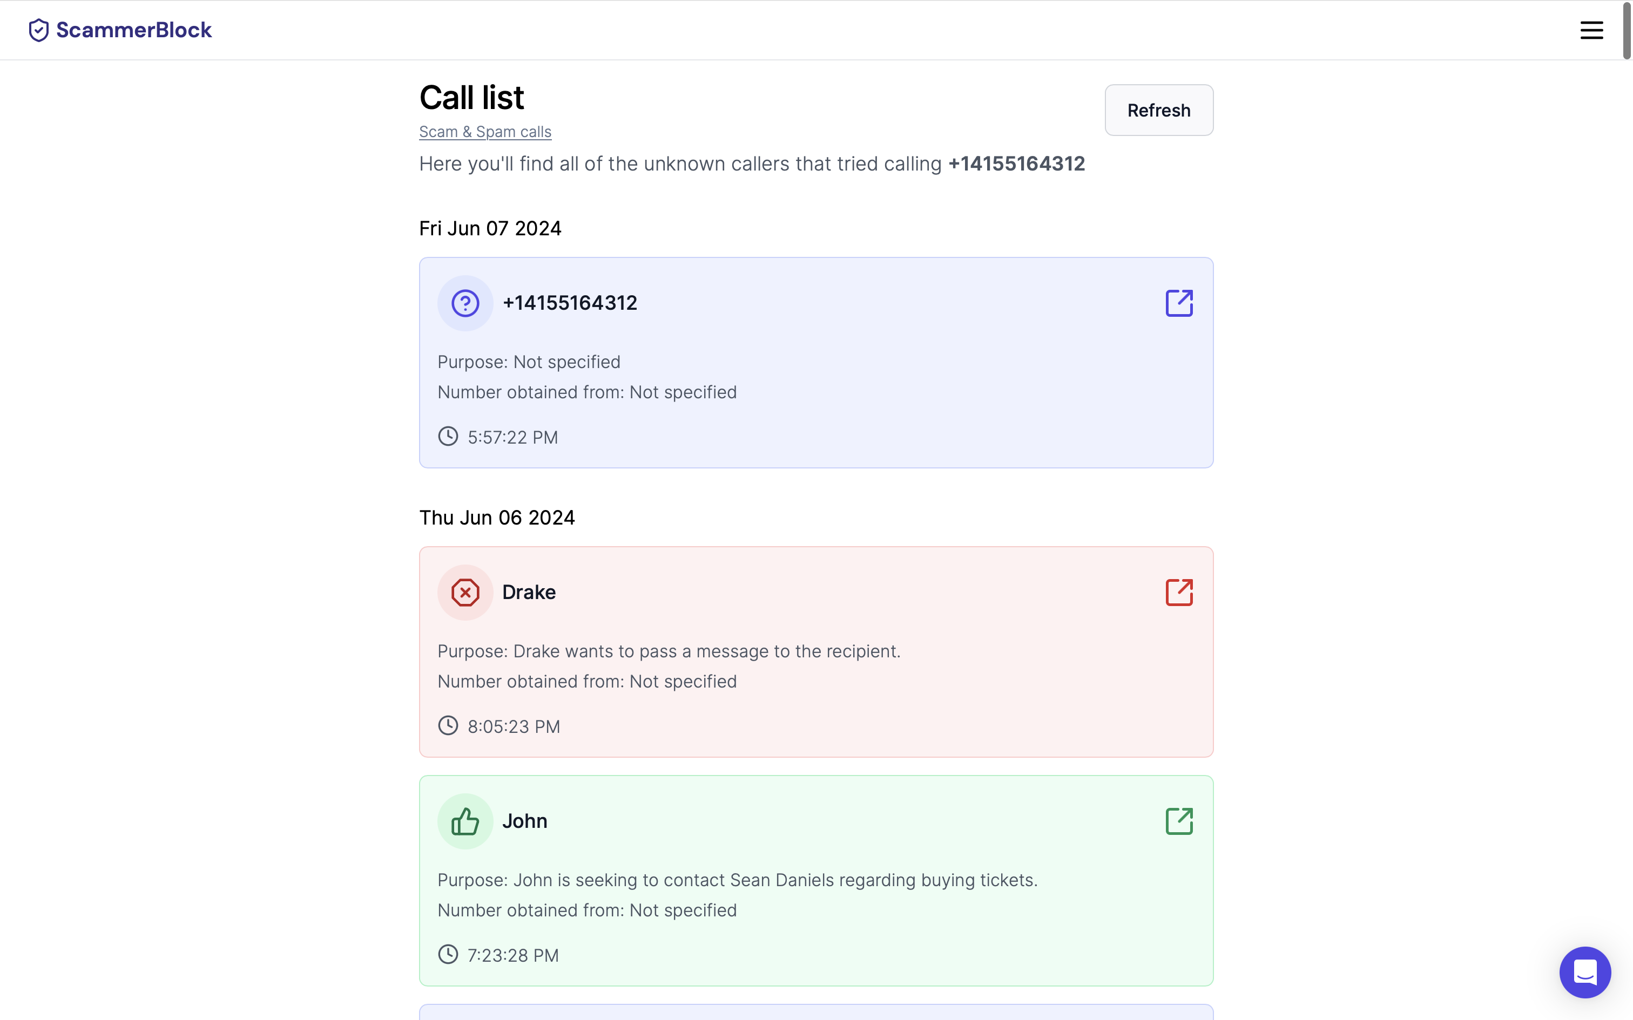1633x1020 pixels.
Task: Click the clock icon next to 7:23:28 PM
Action: [x=447, y=955]
